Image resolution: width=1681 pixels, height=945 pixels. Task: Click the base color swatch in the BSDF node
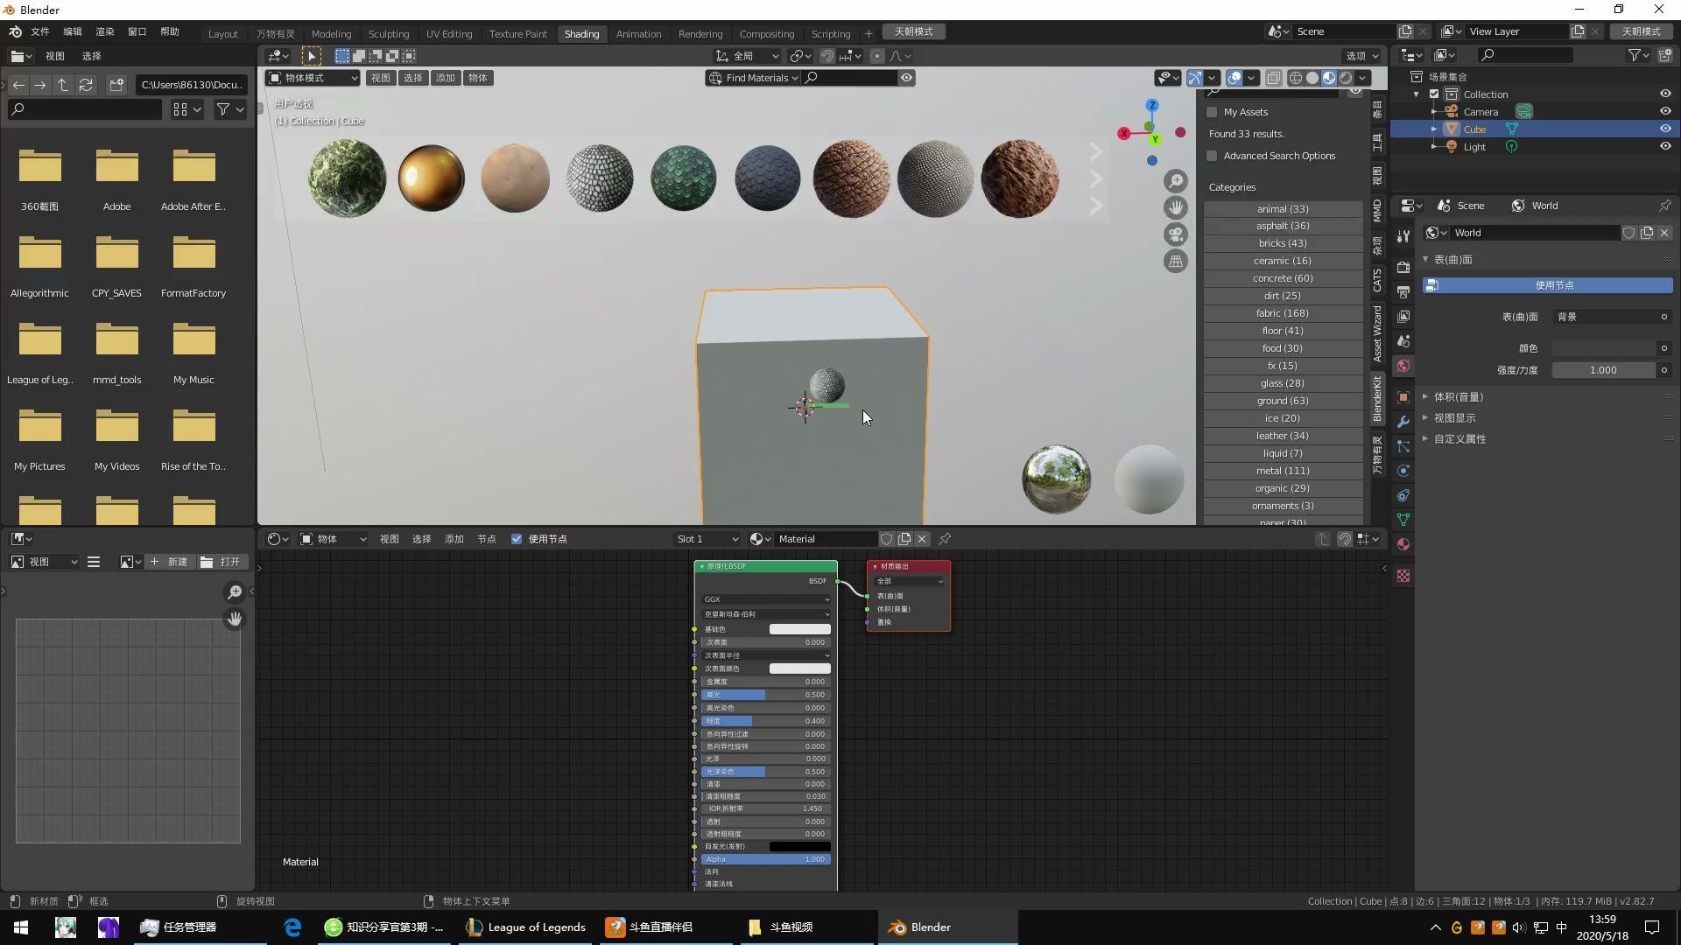(x=798, y=628)
